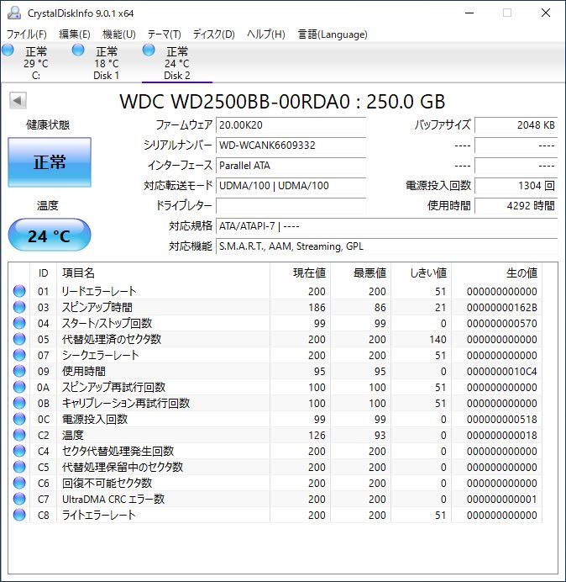Switch to the C: 29 °C disk tab
This screenshot has width=566, height=582.
[x=35, y=62]
